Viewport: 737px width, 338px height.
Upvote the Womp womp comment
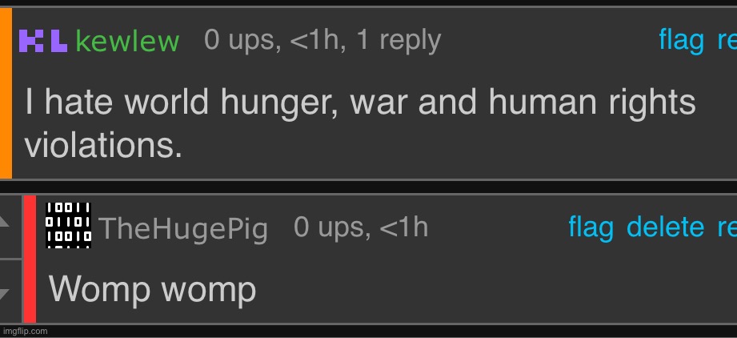pos(11,227)
